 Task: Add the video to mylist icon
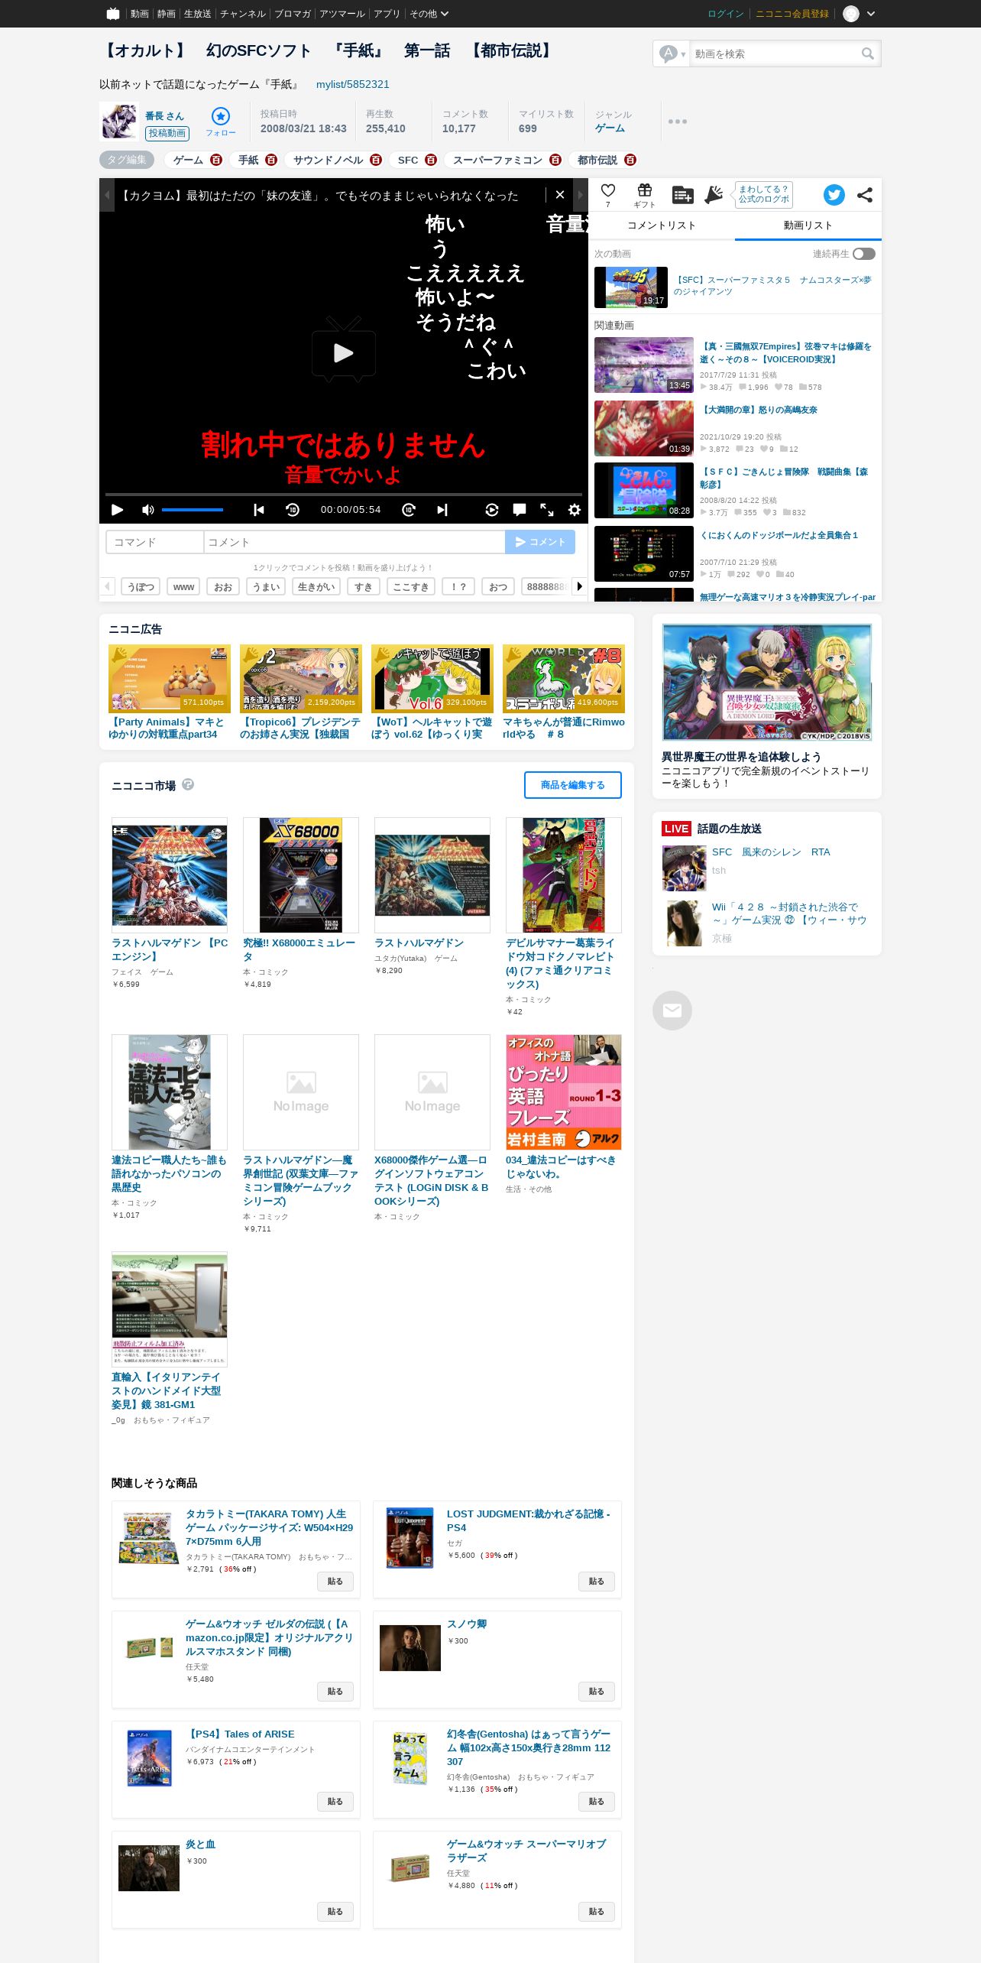(682, 195)
